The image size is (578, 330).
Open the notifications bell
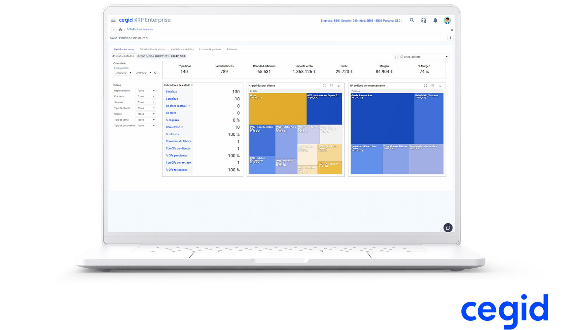(x=435, y=20)
